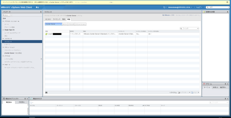Pin the ナビゲータ navigator panel

tap(41, 12)
